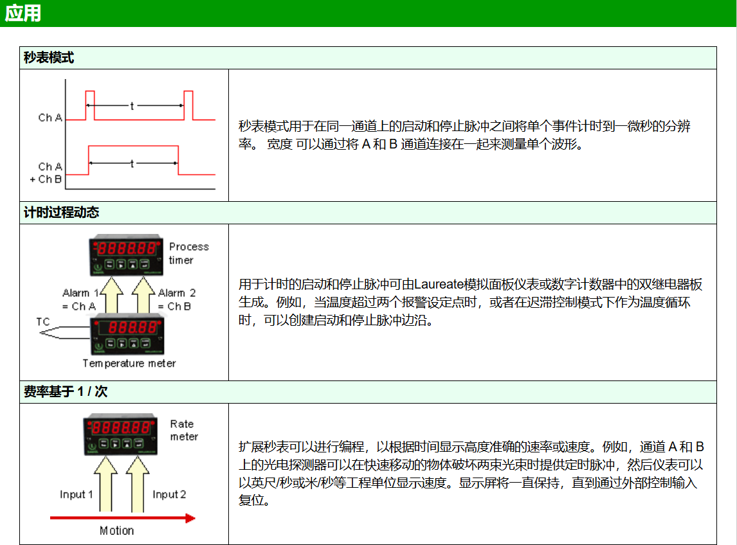The image size is (737, 545).
Task: Click the Alarm 1 = Ch A arrow
Action: [x=112, y=294]
